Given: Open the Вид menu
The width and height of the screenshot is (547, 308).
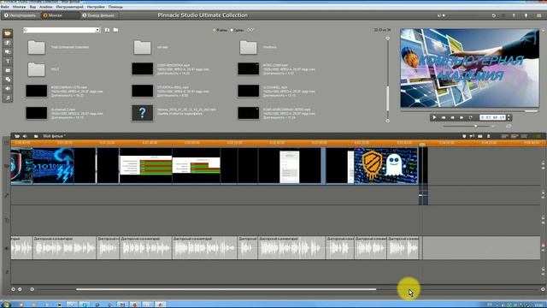Looking at the screenshot, I should pos(32,7).
